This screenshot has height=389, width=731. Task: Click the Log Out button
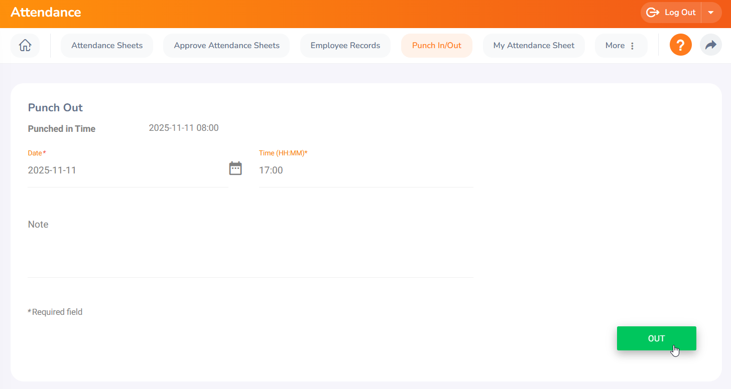pyautogui.click(x=671, y=13)
